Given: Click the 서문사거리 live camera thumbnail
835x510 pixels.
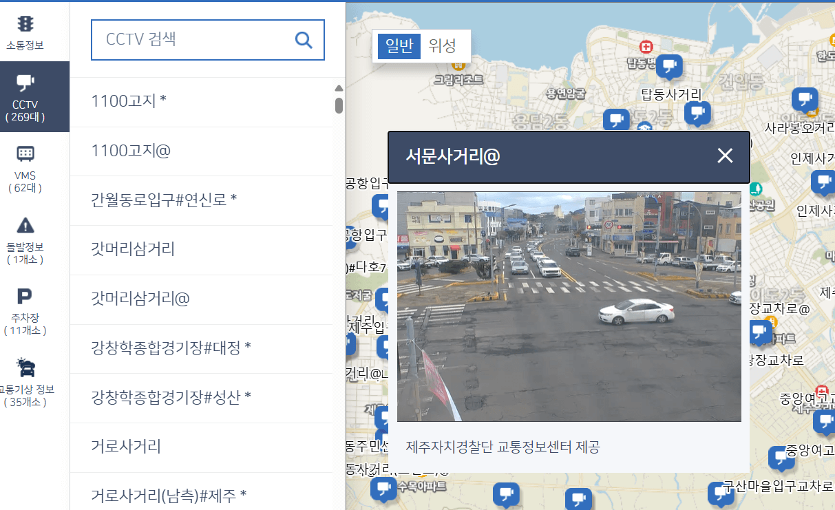Looking at the screenshot, I should [x=569, y=306].
